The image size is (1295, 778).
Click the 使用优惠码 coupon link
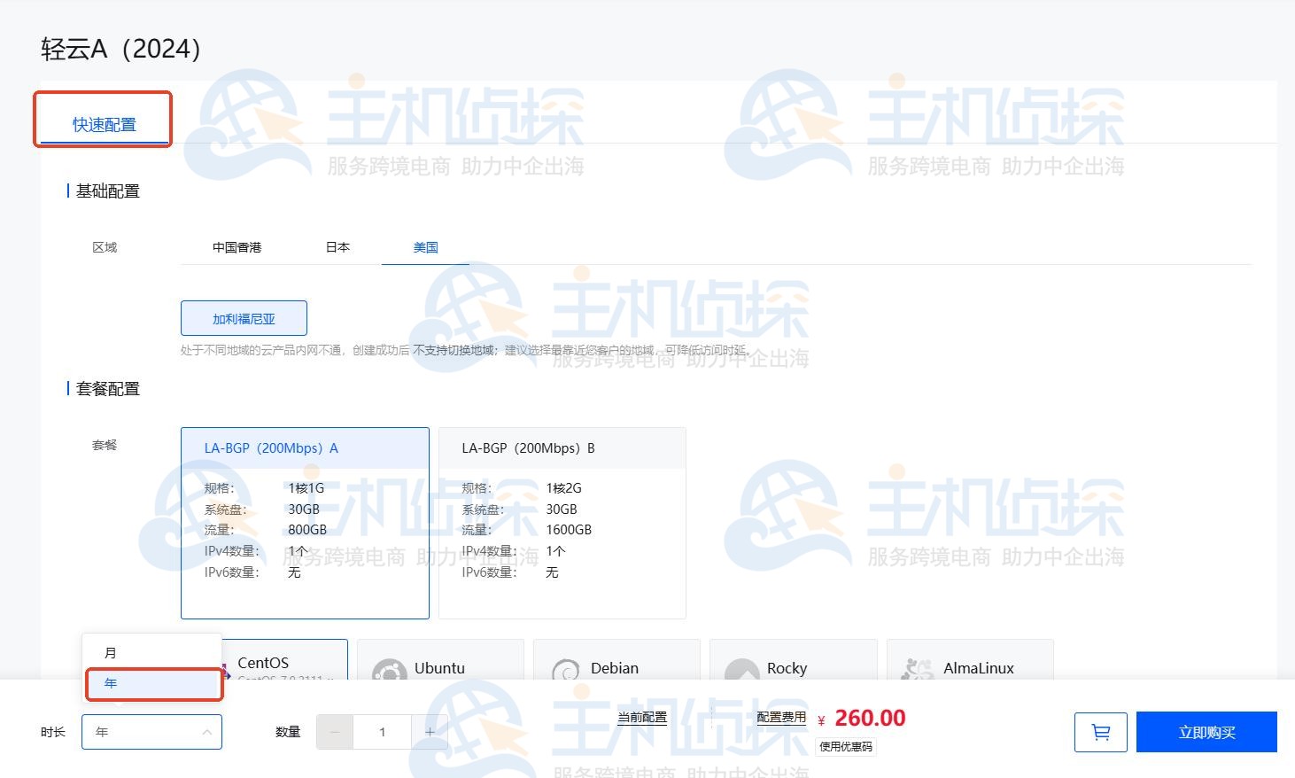click(x=845, y=747)
